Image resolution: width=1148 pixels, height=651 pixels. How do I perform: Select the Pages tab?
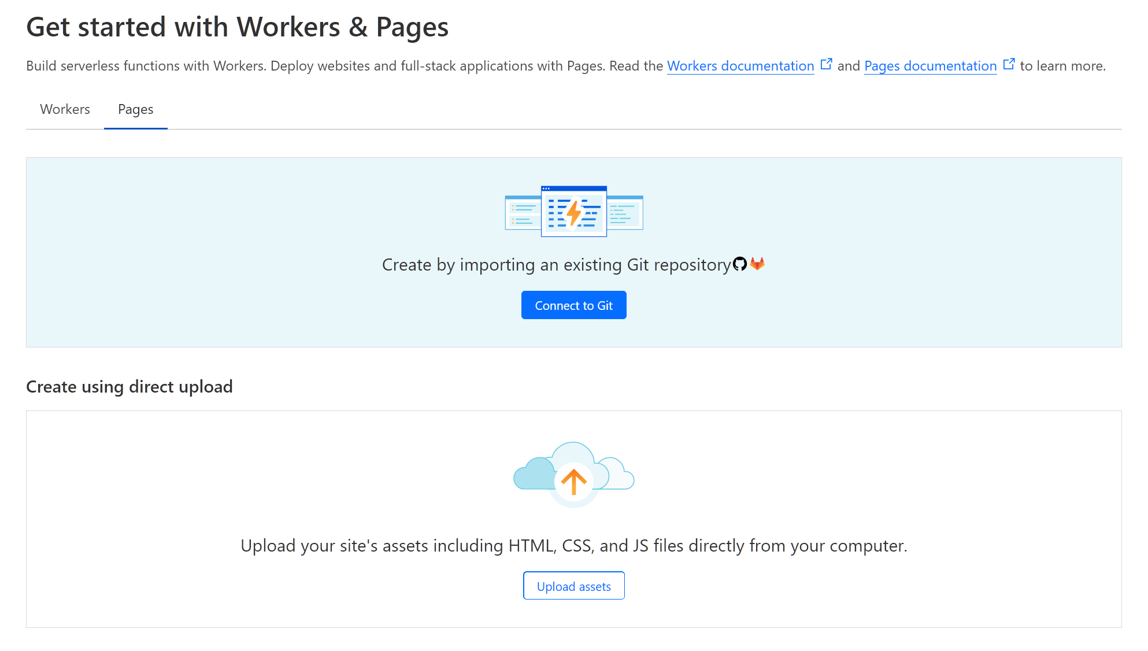[136, 109]
